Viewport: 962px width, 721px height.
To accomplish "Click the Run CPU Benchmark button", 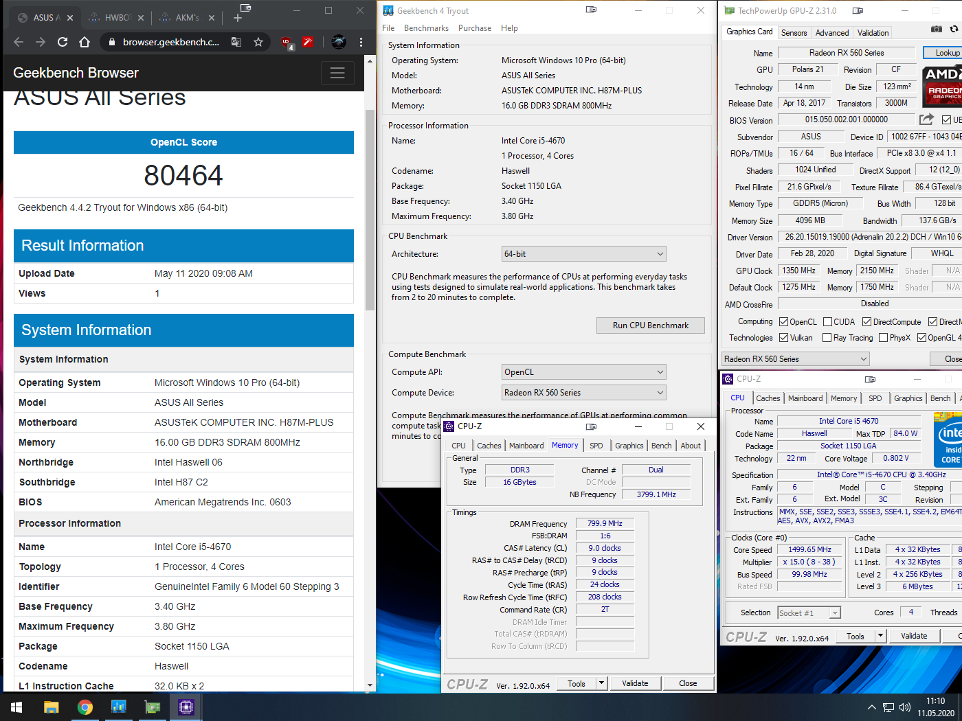I will click(x=651, y=325).
